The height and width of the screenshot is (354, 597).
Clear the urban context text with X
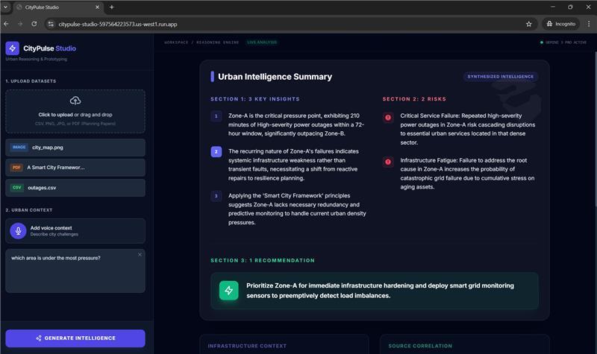click(140, 254)
